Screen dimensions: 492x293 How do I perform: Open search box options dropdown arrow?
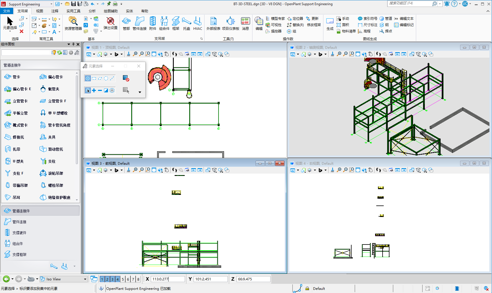(x=440, y=4)
